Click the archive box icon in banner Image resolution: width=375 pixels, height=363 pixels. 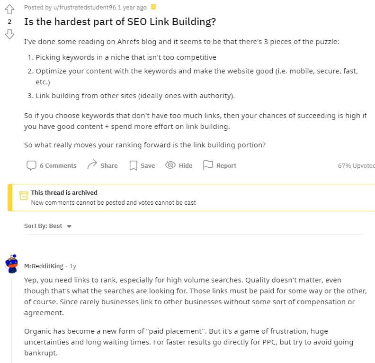tap(24, 196)
